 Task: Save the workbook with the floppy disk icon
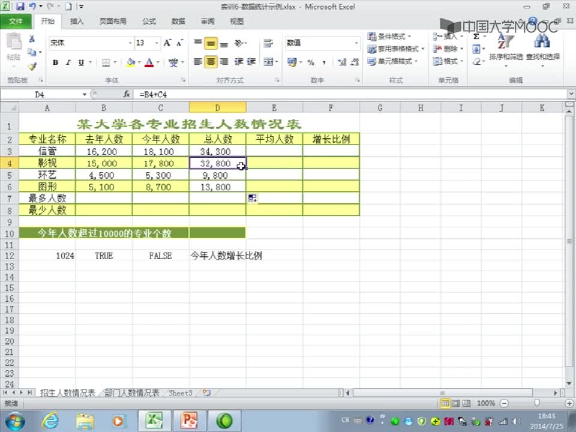(20, 6)
